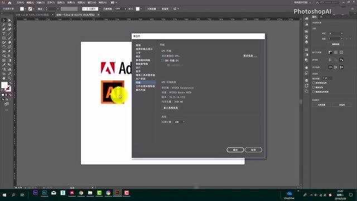
Task: Click the 显示系统信息 button
Action: (171, 108)
